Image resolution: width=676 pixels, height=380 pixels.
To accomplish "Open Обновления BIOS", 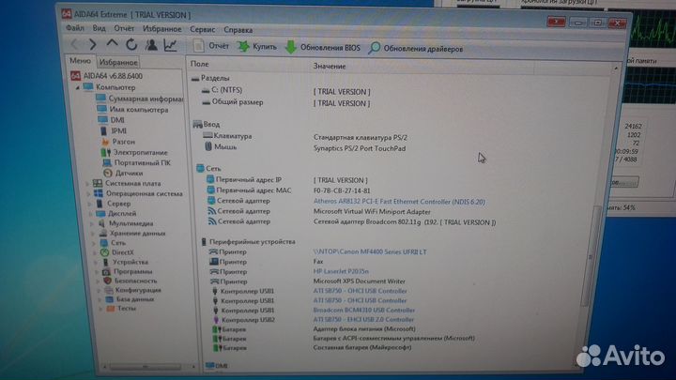I will (323, 48).
